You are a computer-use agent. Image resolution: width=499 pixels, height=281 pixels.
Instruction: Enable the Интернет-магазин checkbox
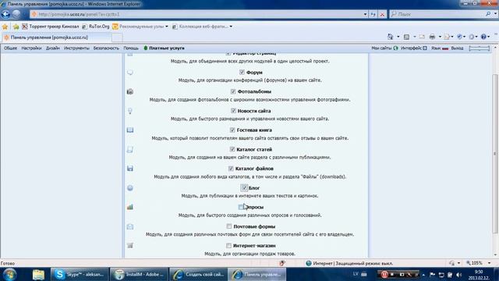tap(228, 246)
